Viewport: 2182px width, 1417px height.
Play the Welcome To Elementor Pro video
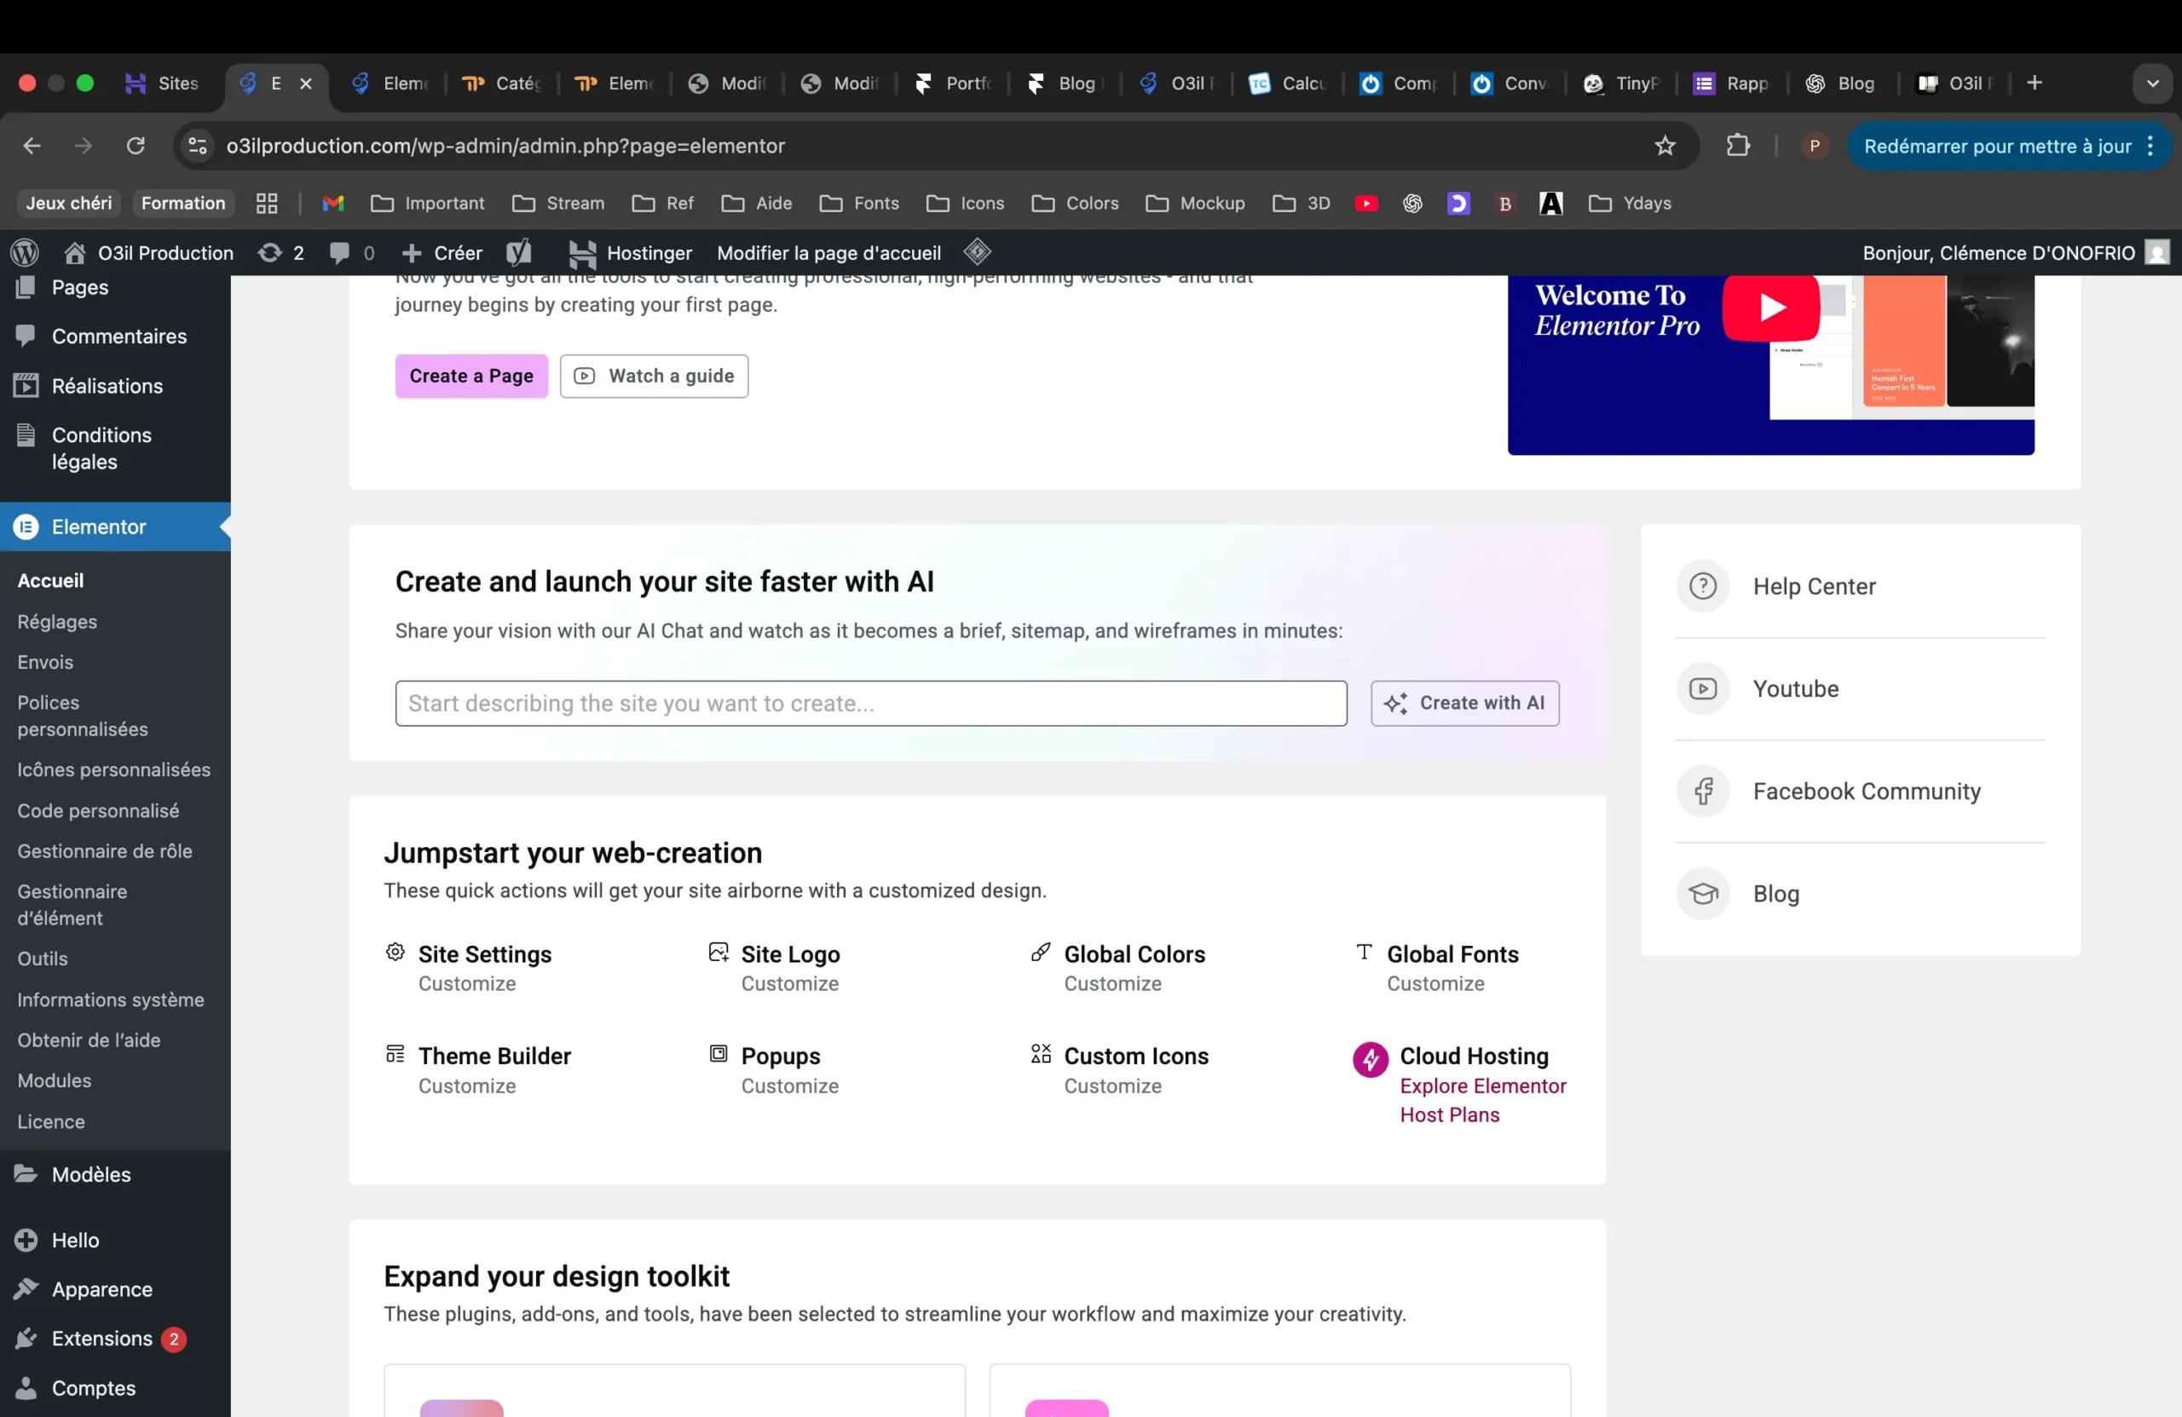1770,308
